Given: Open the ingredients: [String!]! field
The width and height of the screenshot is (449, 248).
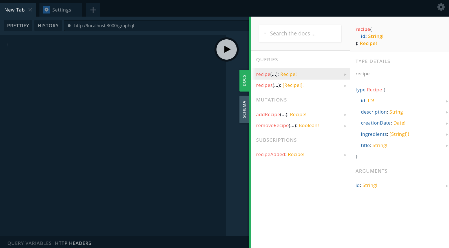Looking at the screenshot, I should tap(399, 134).
